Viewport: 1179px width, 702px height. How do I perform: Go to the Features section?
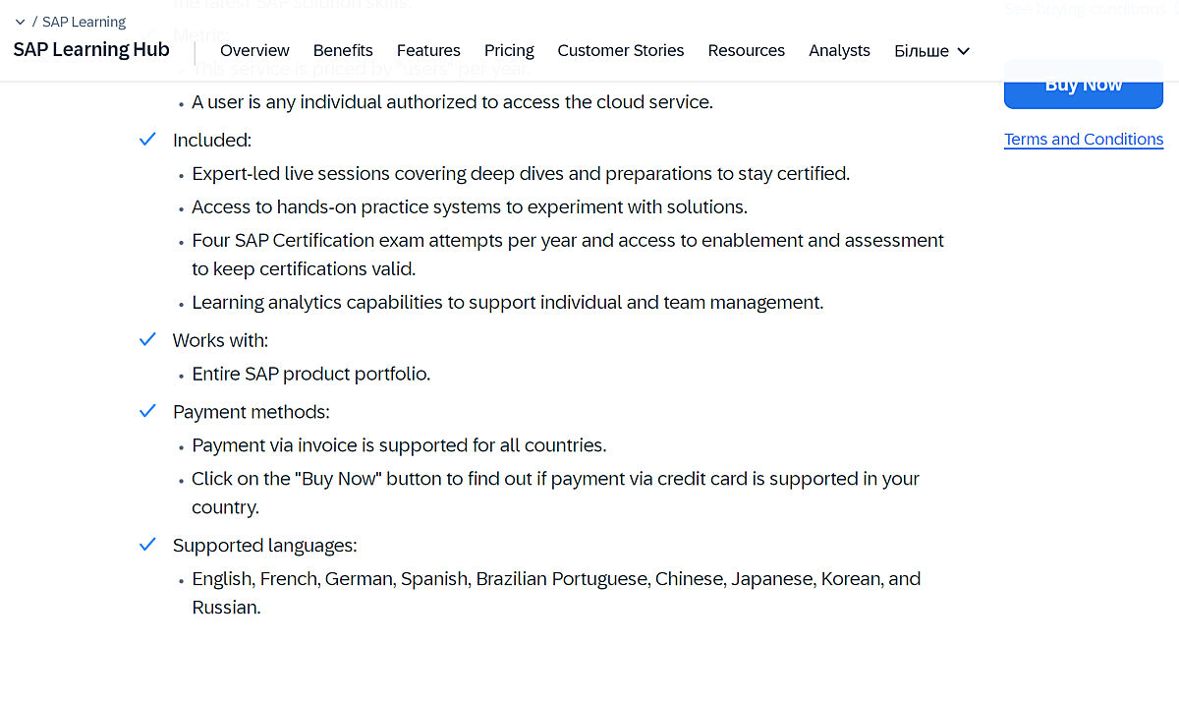428,50
